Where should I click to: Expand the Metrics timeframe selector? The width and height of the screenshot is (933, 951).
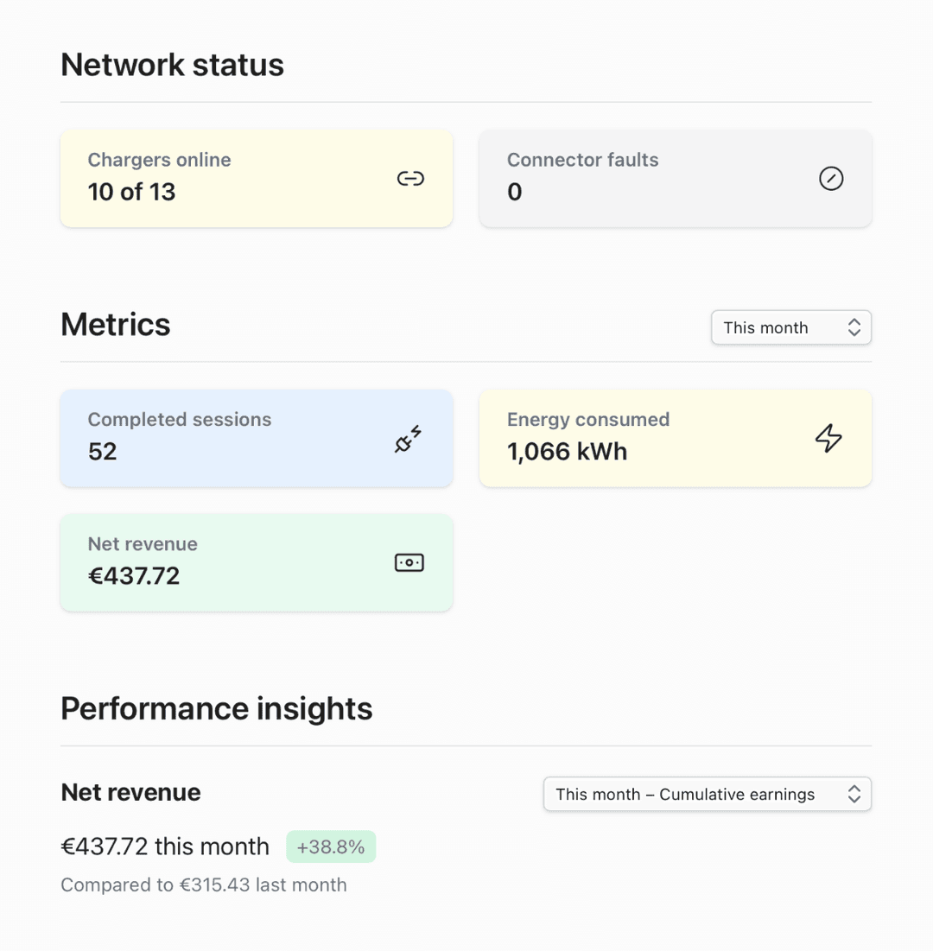(x=790, y=327)
